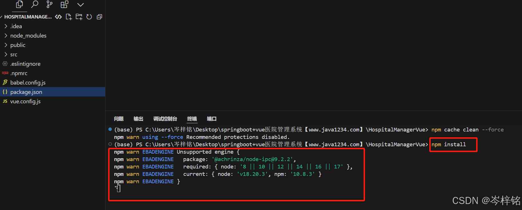522x210 pixels.
Task: Show additional views chevron in activity bar
Action: (x=81, y=5)
